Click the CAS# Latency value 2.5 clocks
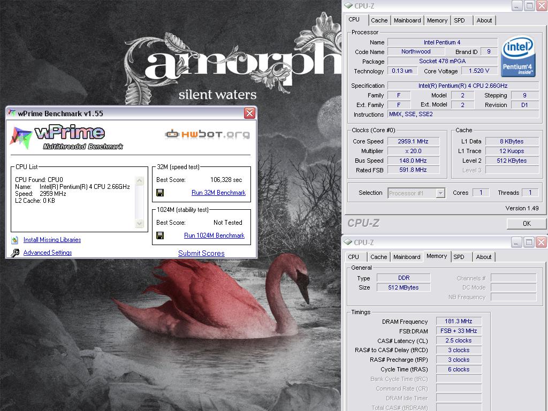548x411 pixels. (459, 340)
